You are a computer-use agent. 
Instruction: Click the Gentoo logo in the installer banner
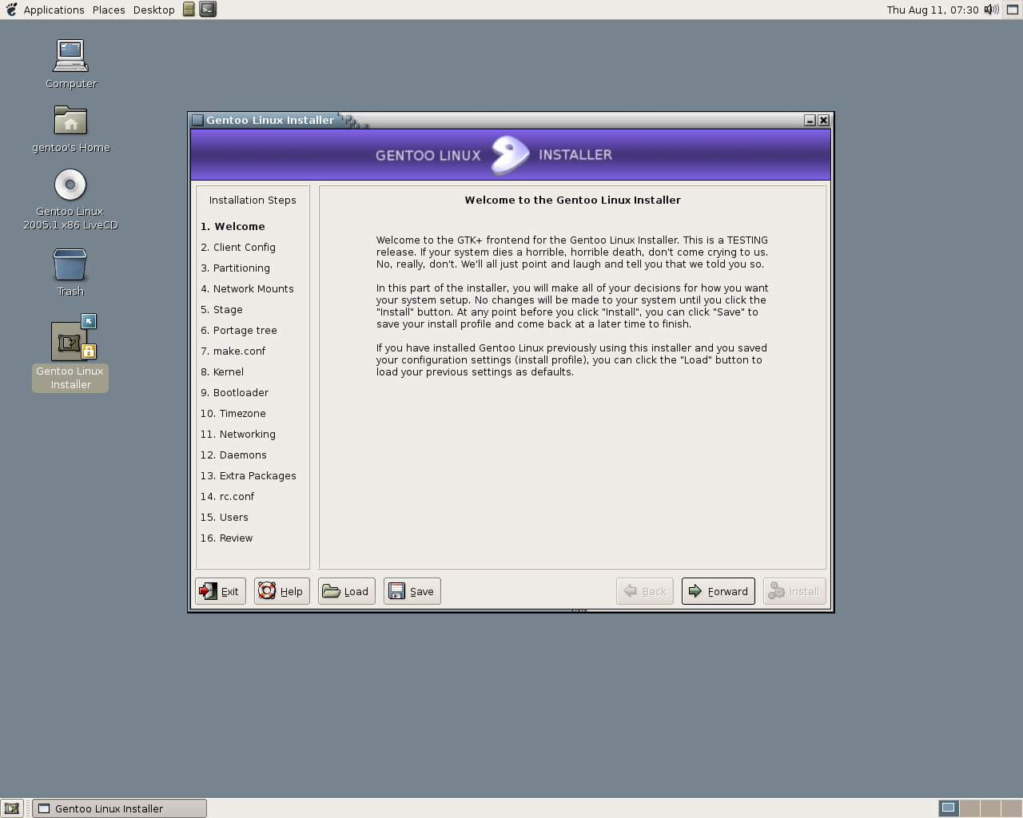pos(510,155)
